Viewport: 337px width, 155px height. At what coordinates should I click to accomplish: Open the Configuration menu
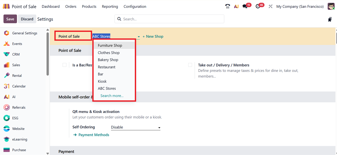135,7
